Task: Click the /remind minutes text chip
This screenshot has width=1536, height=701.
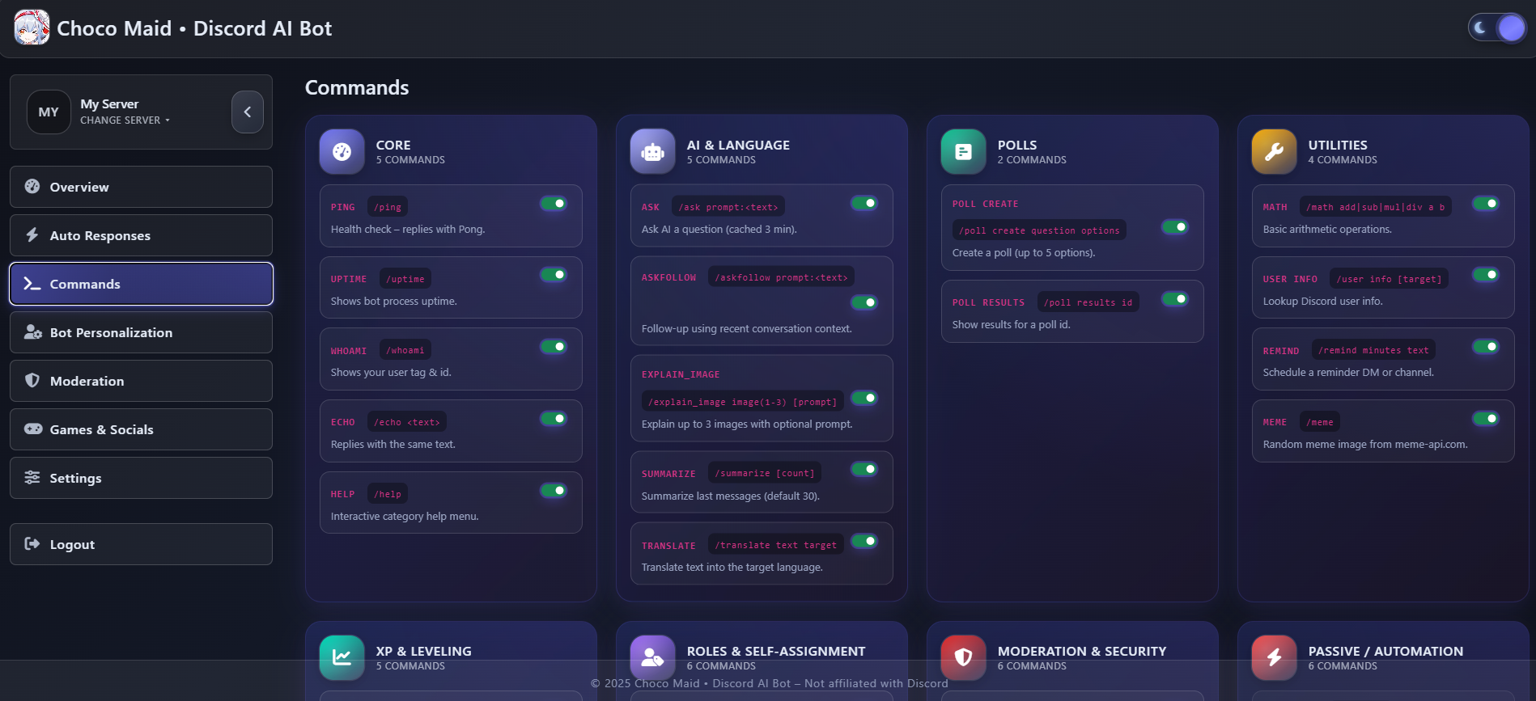Action: [x=1373, y=350]
